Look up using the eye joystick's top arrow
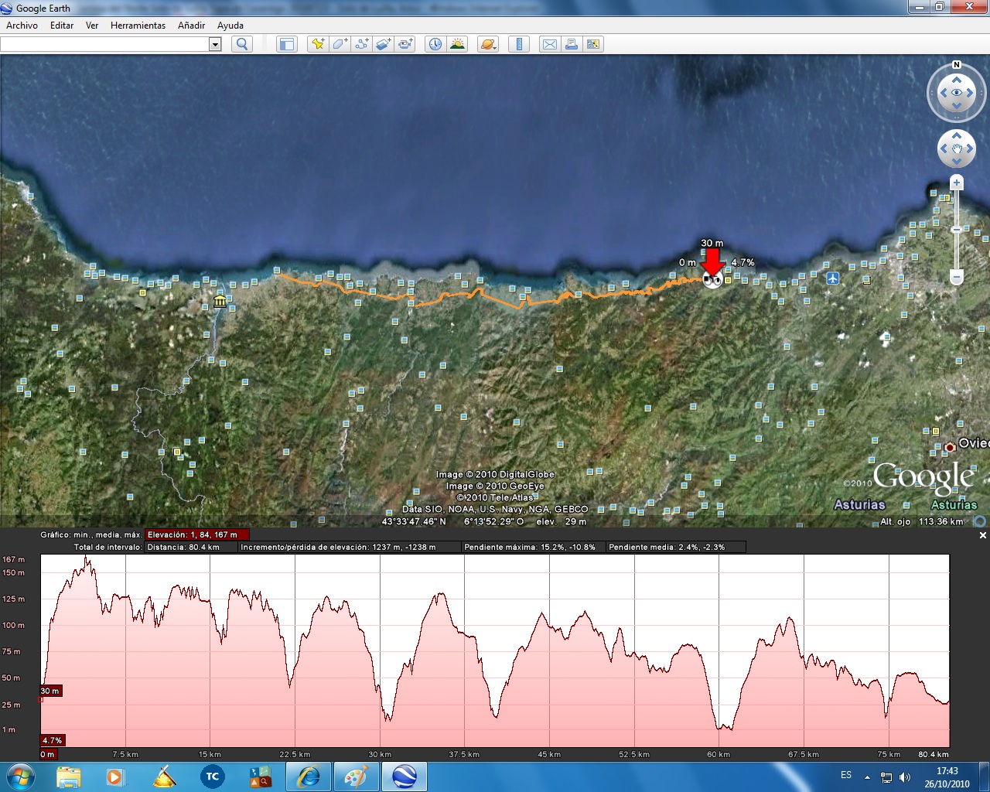This screenshot has width=990, height=792. (x=957, y=80)
